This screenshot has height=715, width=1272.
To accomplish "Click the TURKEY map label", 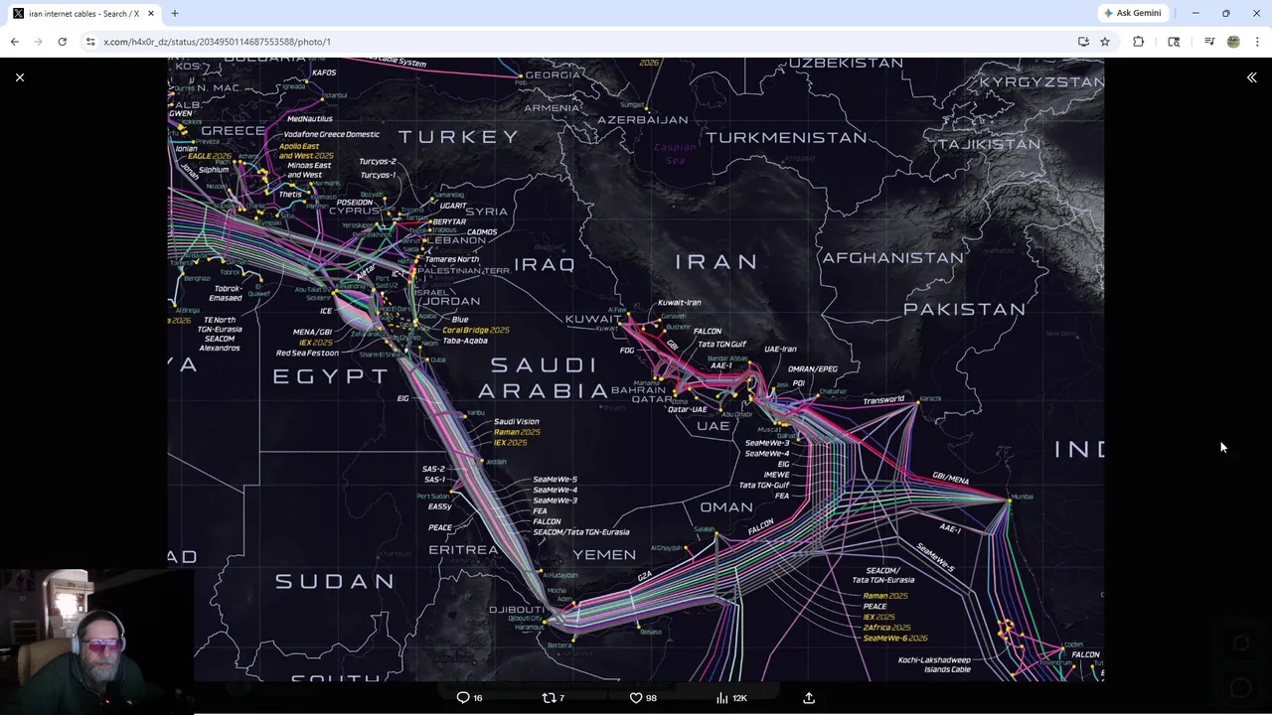I will tap(459, 137).
